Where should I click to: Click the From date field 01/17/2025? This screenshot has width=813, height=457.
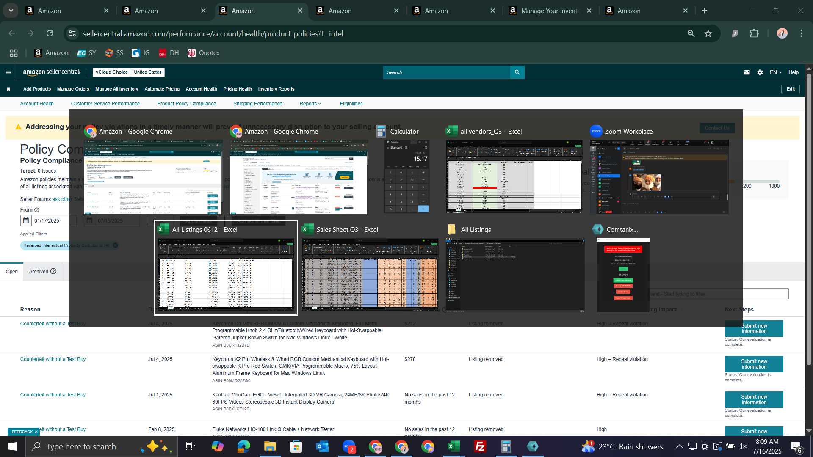pos(54,220)
